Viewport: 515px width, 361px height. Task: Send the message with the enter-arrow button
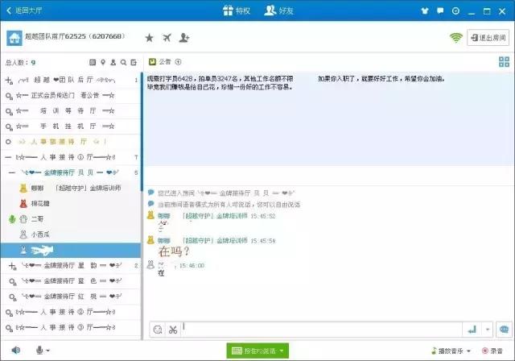coord(472,329)
